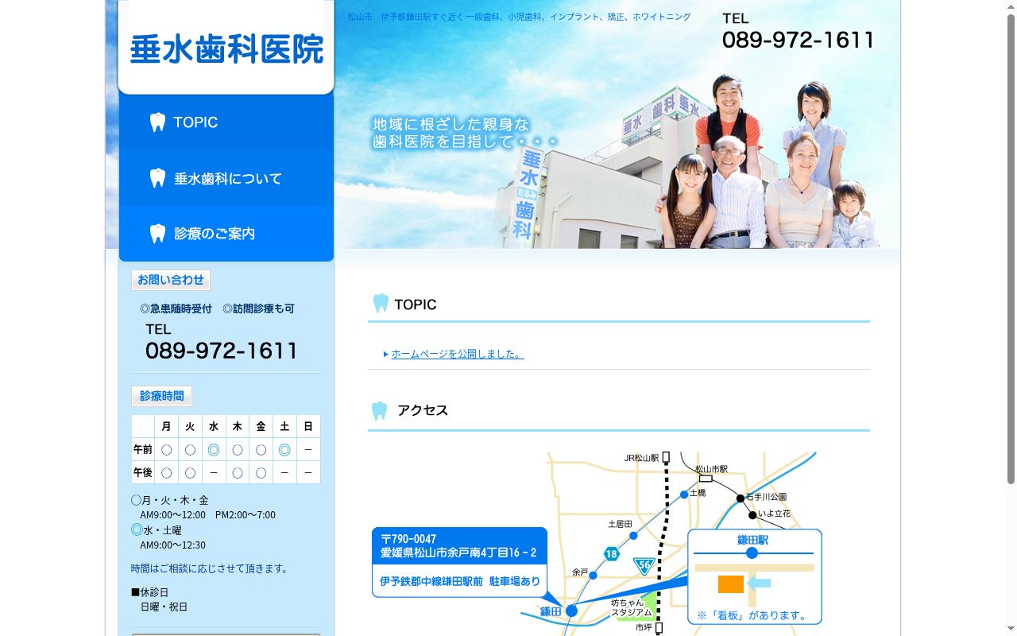Click the header tagline about 松山市 伊予鉄鎌田駅
Screen dimensions: 1017x636
[x=520, y=17]
